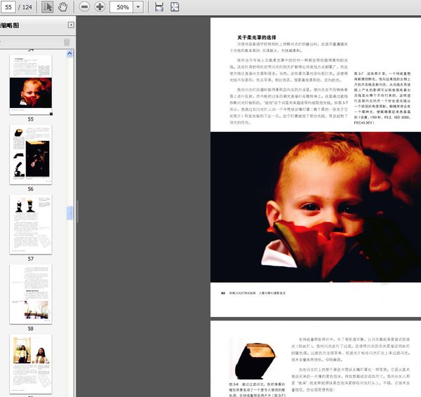Image resolution: width=421 pixels, height=397 pixels.
Task: Open thumbnail panel trash options icon
Action: click(x=67, y=42)
